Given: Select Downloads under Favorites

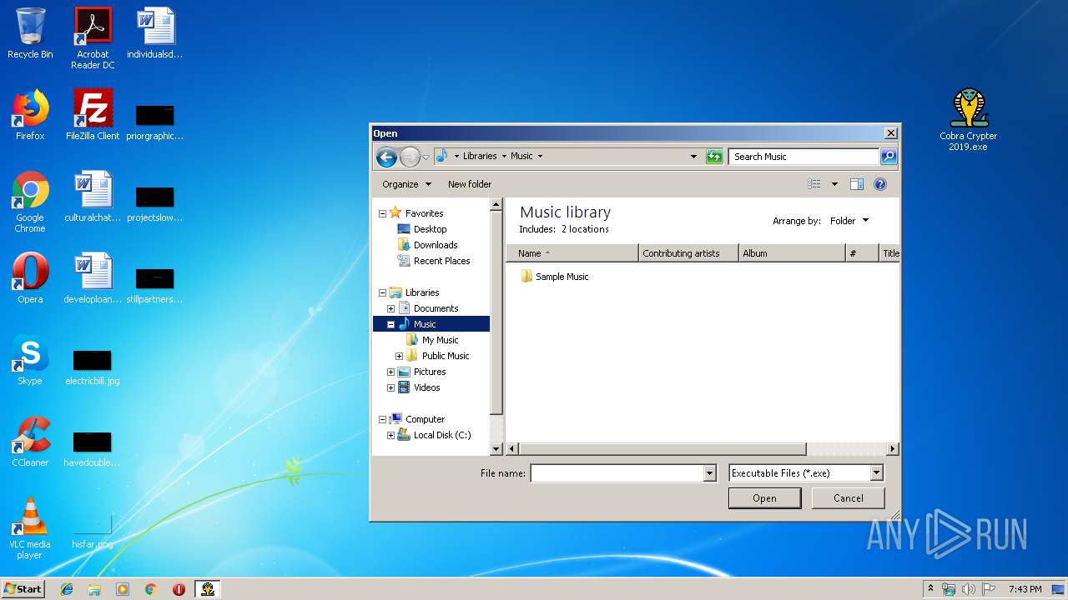Looking at the screenshot, I should (x=427, y=245).
